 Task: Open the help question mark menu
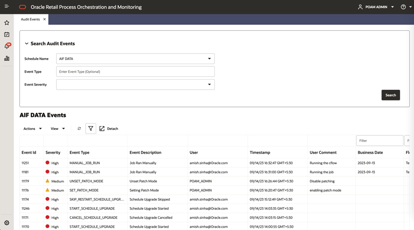[x=406, y=7]
